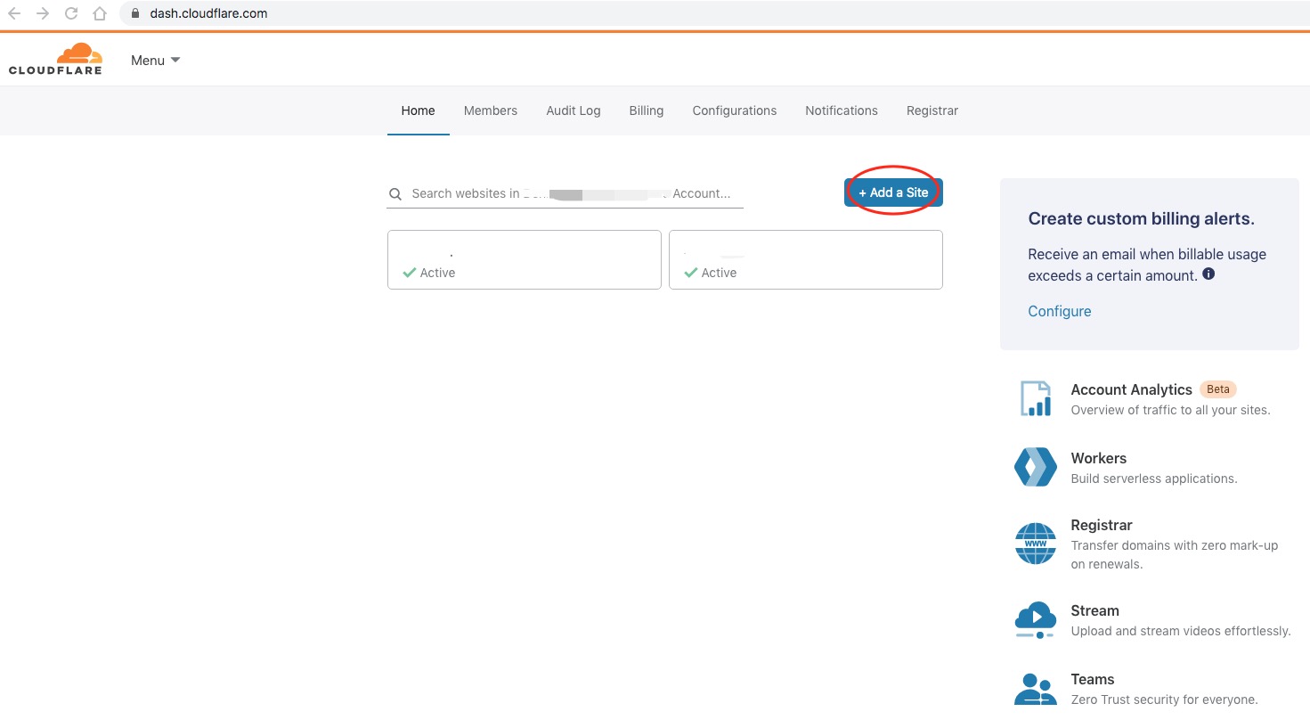The image size is (1310, 728).
Task: Click the billing alerts info icon
Action: click(x=1208, y=274)
